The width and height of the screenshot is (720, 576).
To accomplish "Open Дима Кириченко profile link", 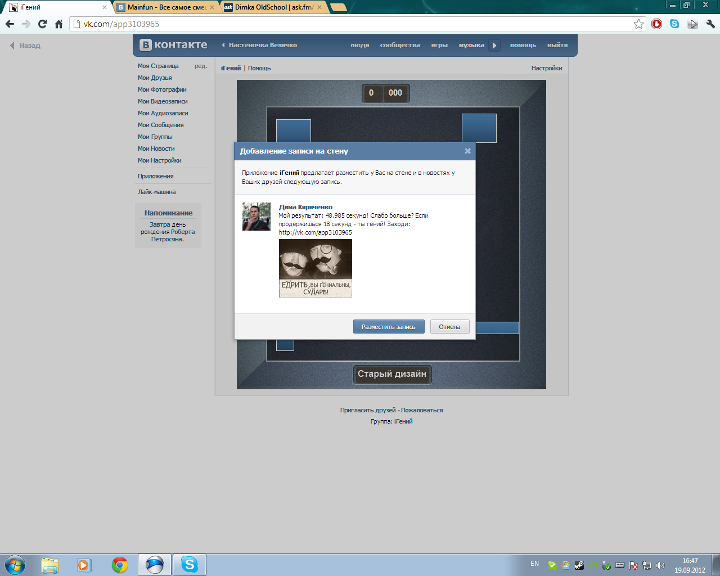I will [x=305, y=207].
